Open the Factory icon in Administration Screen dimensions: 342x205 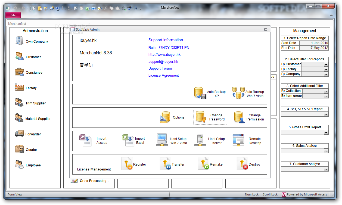tap(20, 87)
